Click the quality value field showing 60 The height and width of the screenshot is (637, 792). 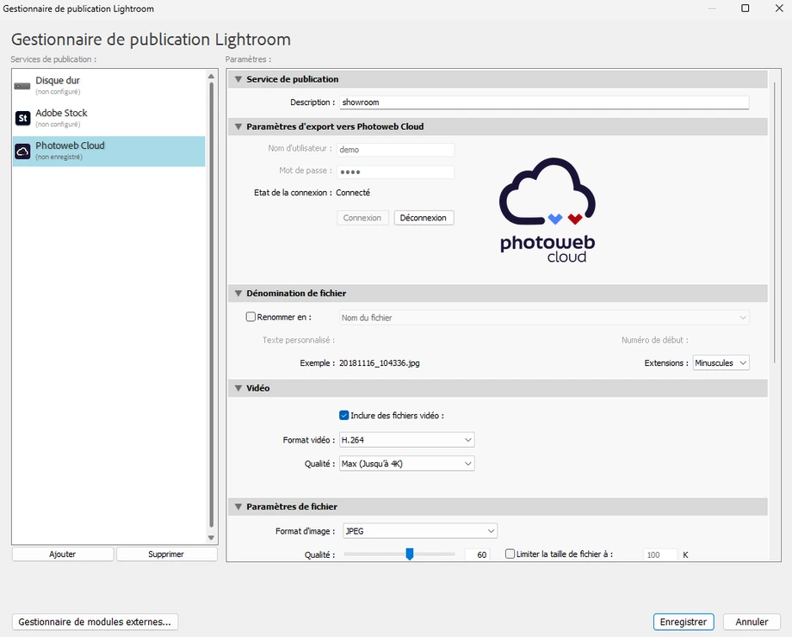click(x=477, y=554)
